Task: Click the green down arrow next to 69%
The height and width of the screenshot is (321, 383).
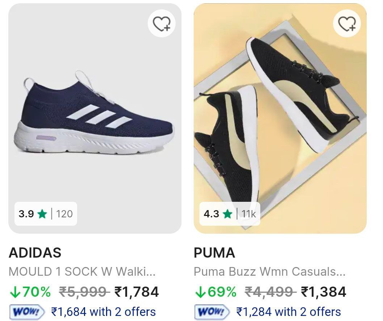Action: click(201, 291)
